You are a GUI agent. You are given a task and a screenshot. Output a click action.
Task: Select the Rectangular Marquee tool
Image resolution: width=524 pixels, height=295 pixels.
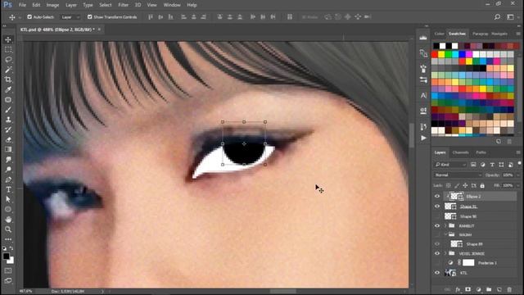pos(8,49)
